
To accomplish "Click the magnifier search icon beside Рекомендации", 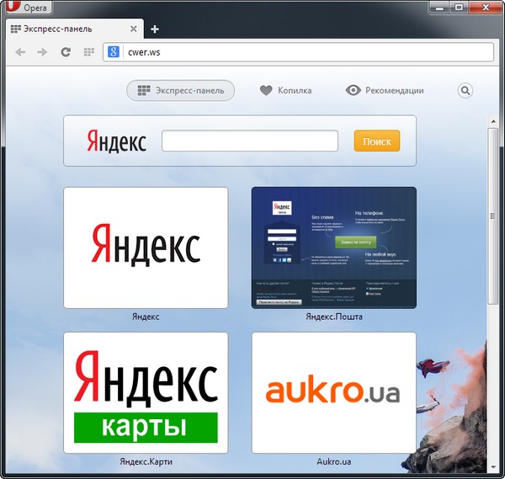I will (x=465, y=91).
